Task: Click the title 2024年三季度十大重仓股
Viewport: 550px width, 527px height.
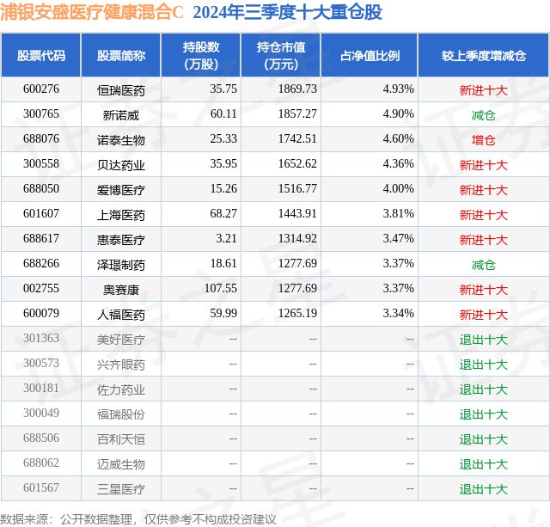Action: click(x=287, y=12)
